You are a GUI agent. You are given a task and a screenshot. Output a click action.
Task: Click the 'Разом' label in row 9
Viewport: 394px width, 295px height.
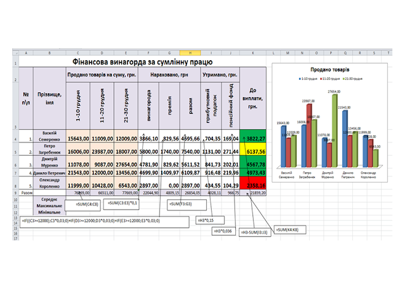(26, 193)
